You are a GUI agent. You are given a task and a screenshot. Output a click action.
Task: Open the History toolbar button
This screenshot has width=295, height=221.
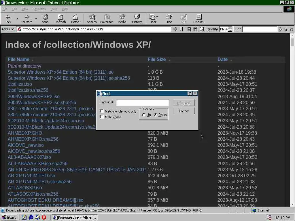[137, 19]
